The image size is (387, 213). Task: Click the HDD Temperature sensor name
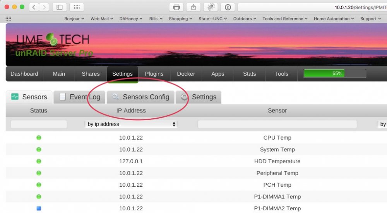click(x=277, y=161)
